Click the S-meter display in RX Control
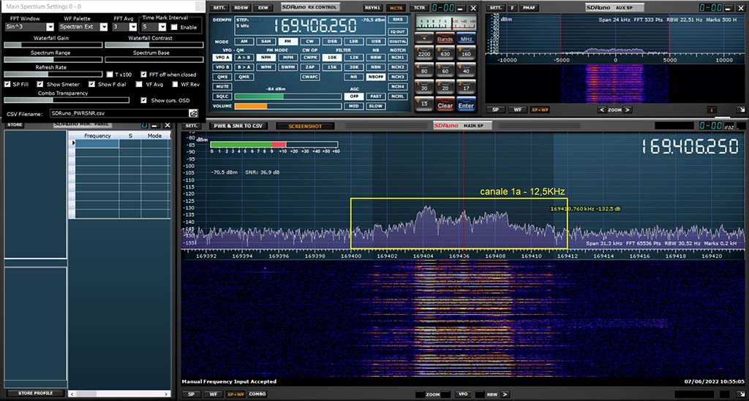Image resolution: width=749 pixels, height=401 pixels. [x=445, y=23]
